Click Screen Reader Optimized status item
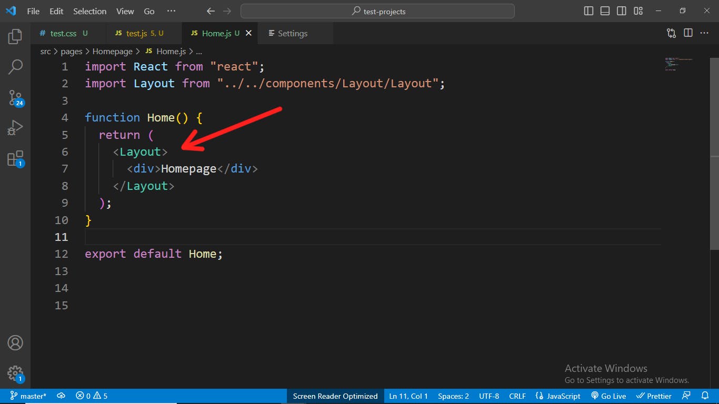The width and height of the screenshot is (719, 404). click(x=335, y=396)
